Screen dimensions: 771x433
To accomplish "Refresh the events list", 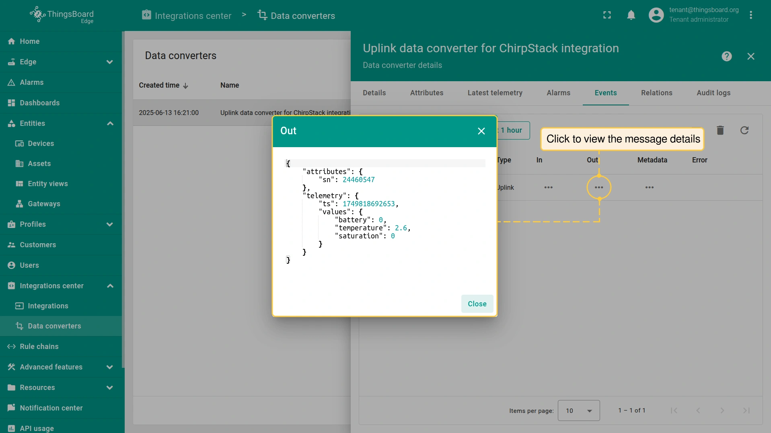I will (x=744, y=130).
